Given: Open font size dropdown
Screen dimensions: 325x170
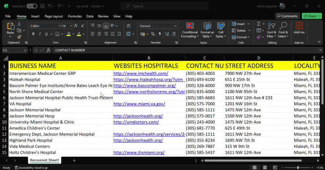Looking at the screenshot, I should 71,26.
